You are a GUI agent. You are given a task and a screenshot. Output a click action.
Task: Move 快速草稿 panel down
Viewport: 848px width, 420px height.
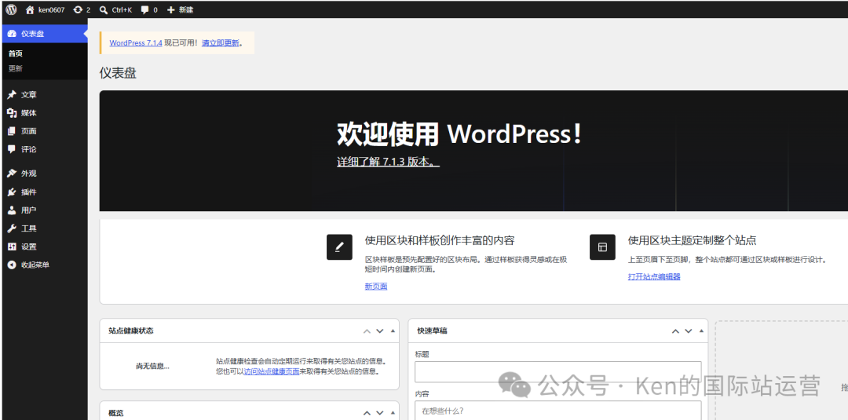click(689, 331)
